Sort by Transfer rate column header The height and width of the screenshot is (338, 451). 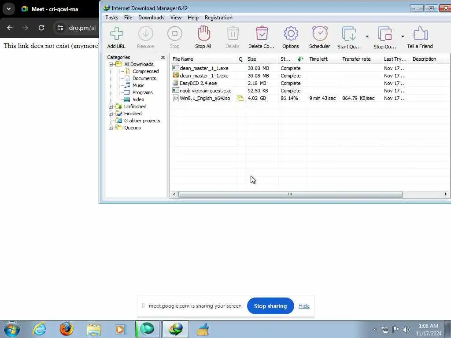(361, 59)
